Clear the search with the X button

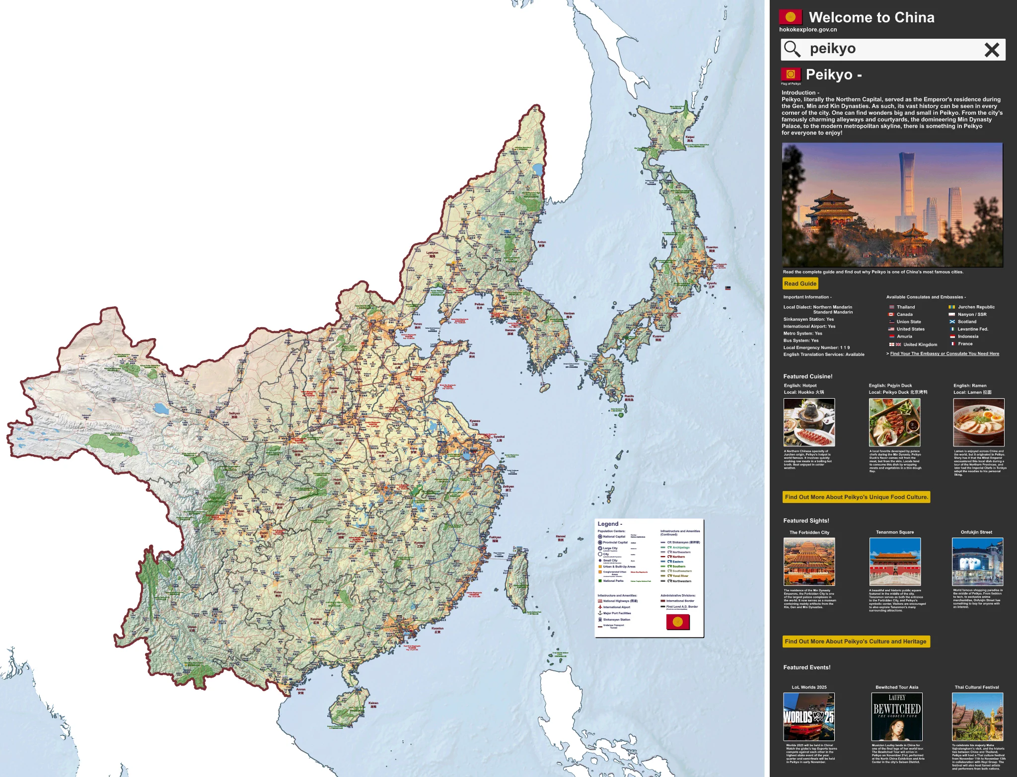[992, 50]
